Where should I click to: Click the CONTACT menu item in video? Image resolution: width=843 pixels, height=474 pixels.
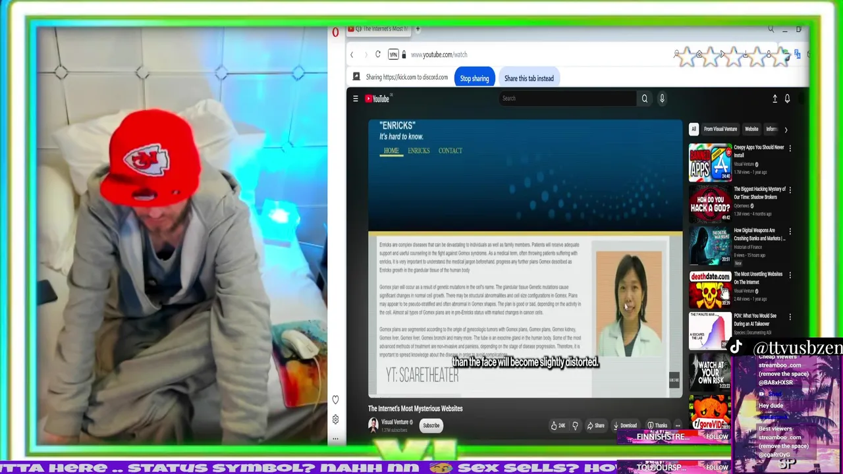click(x=450, y=151)
